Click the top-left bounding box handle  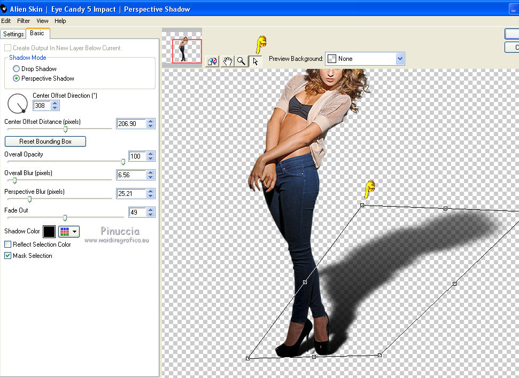[x=362, y=206]
